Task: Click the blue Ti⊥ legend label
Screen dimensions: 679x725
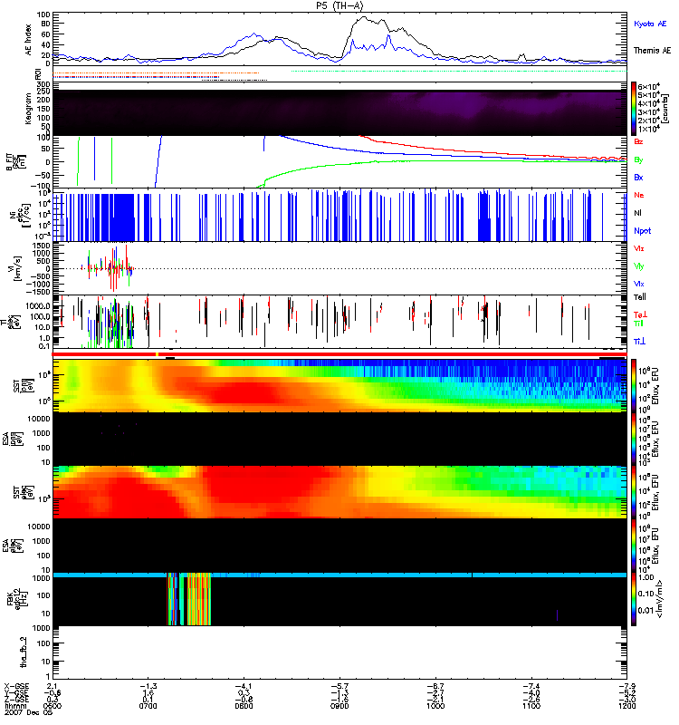Action: [639, 342]
